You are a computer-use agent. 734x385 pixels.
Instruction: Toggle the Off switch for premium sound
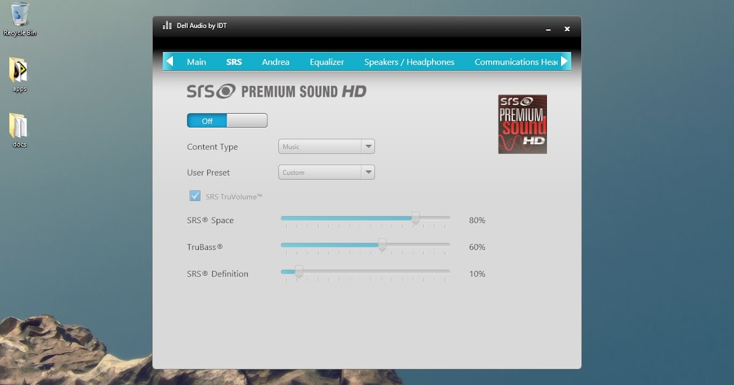click(226, 120)
